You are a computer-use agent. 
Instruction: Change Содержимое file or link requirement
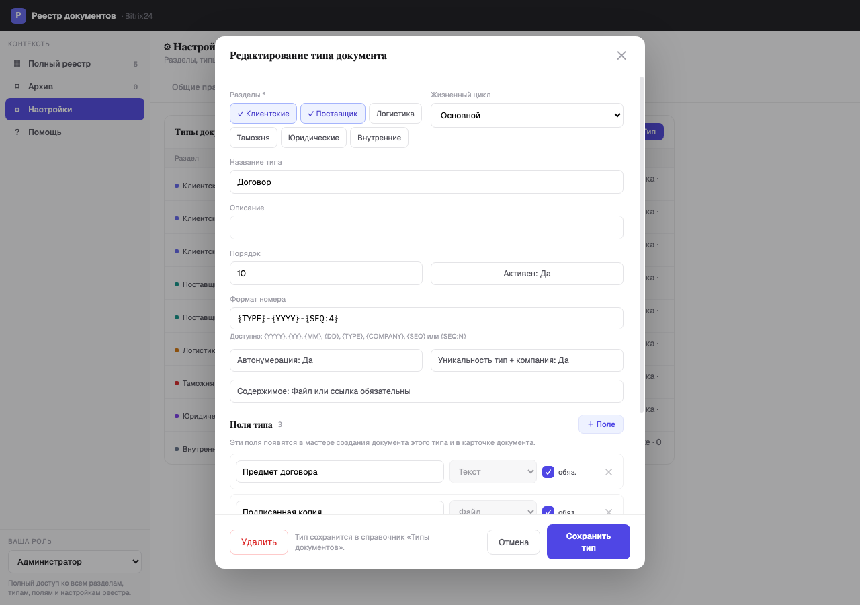pos(427,391)
